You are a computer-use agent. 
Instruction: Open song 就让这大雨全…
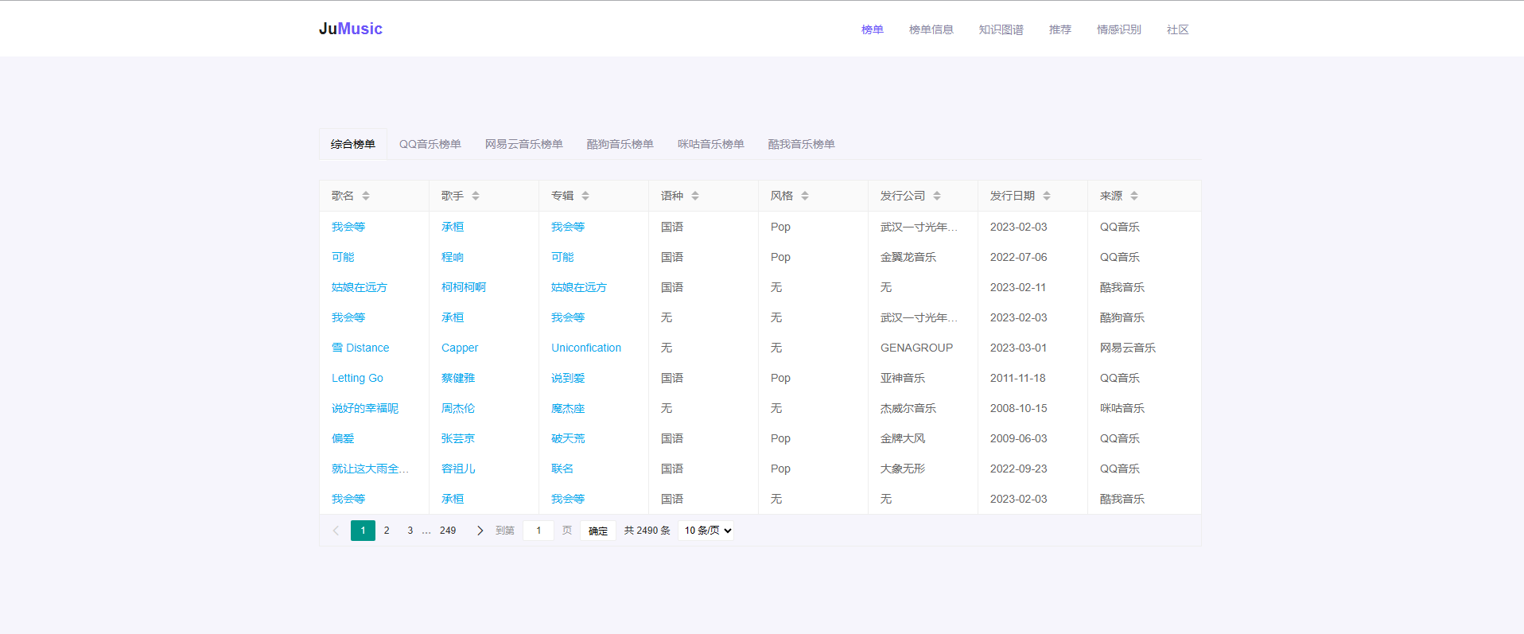click(x=370, y=469)
